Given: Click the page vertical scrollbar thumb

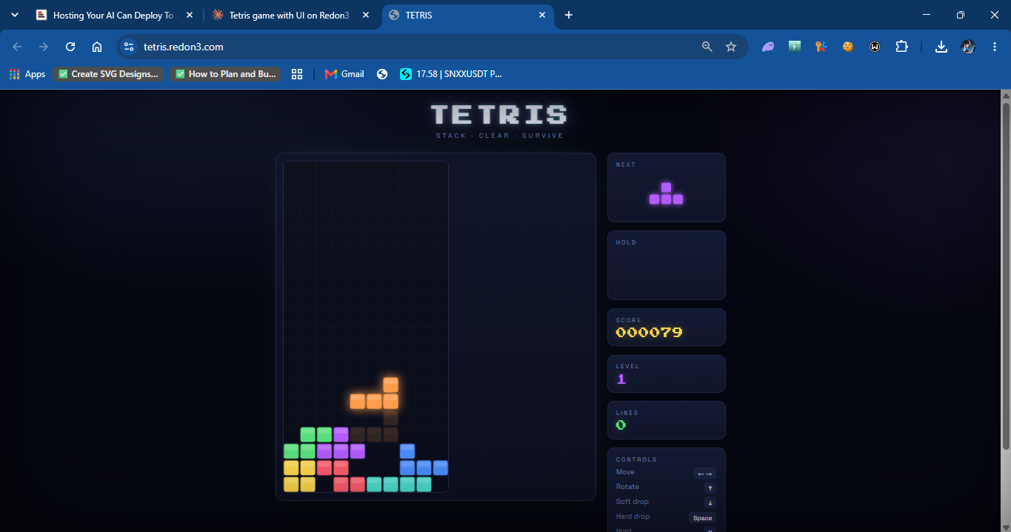Looking at the screenshot, I should point(1006,276).
